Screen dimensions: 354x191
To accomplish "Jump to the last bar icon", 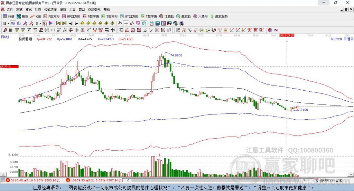I will 64,23.
